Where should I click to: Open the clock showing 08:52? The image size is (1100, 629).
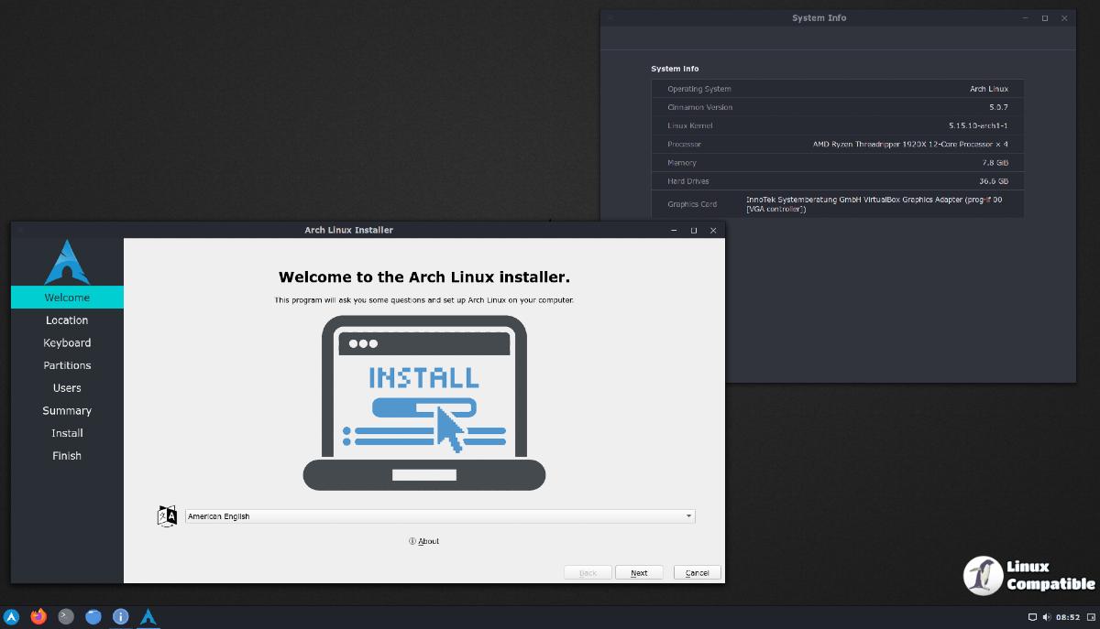(1067, 617)
